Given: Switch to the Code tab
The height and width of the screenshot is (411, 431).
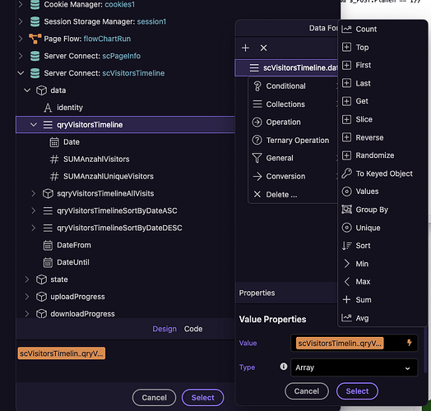Looking at the screenshot, I should click(x=193, y=329).
